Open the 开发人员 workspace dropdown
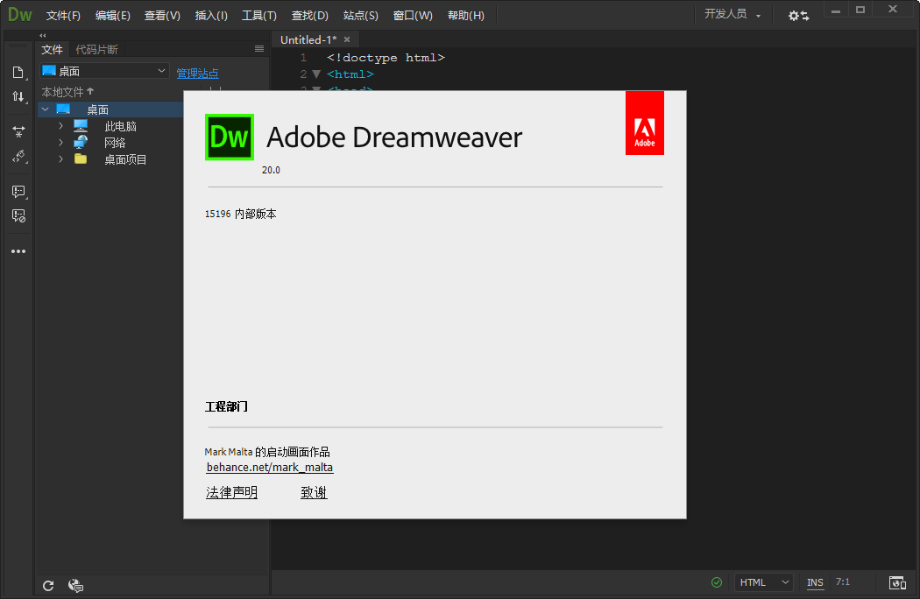The height and width of the screenshot is (599, 920). [x=732, y=14]
